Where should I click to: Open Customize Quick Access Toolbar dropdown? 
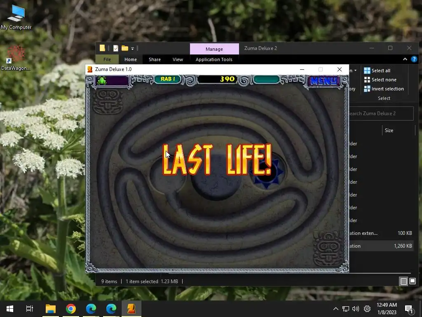click(132, 49)
